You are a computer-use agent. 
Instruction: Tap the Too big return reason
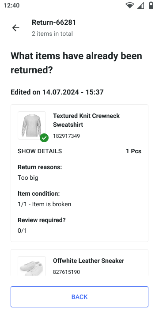28,178
